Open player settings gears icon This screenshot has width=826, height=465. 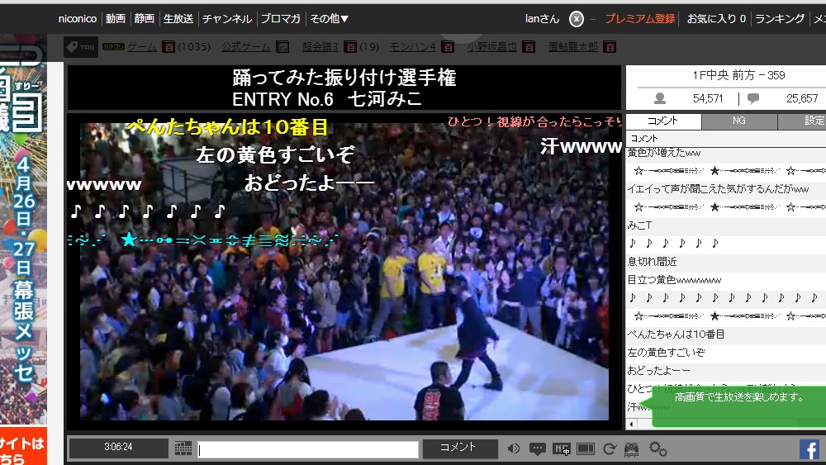658,448
